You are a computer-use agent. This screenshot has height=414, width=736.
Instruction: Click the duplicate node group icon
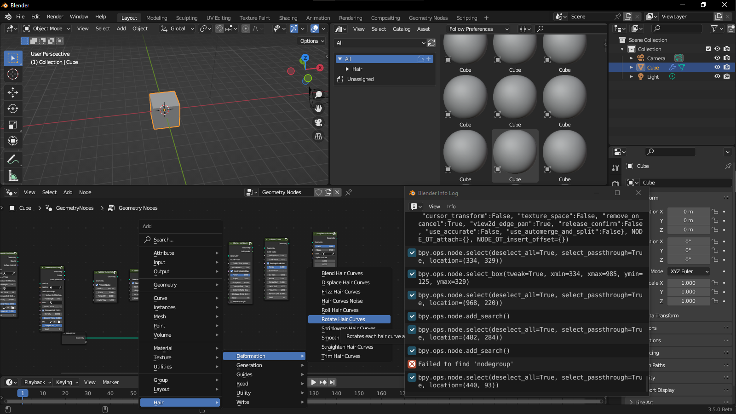pos(328,192)
